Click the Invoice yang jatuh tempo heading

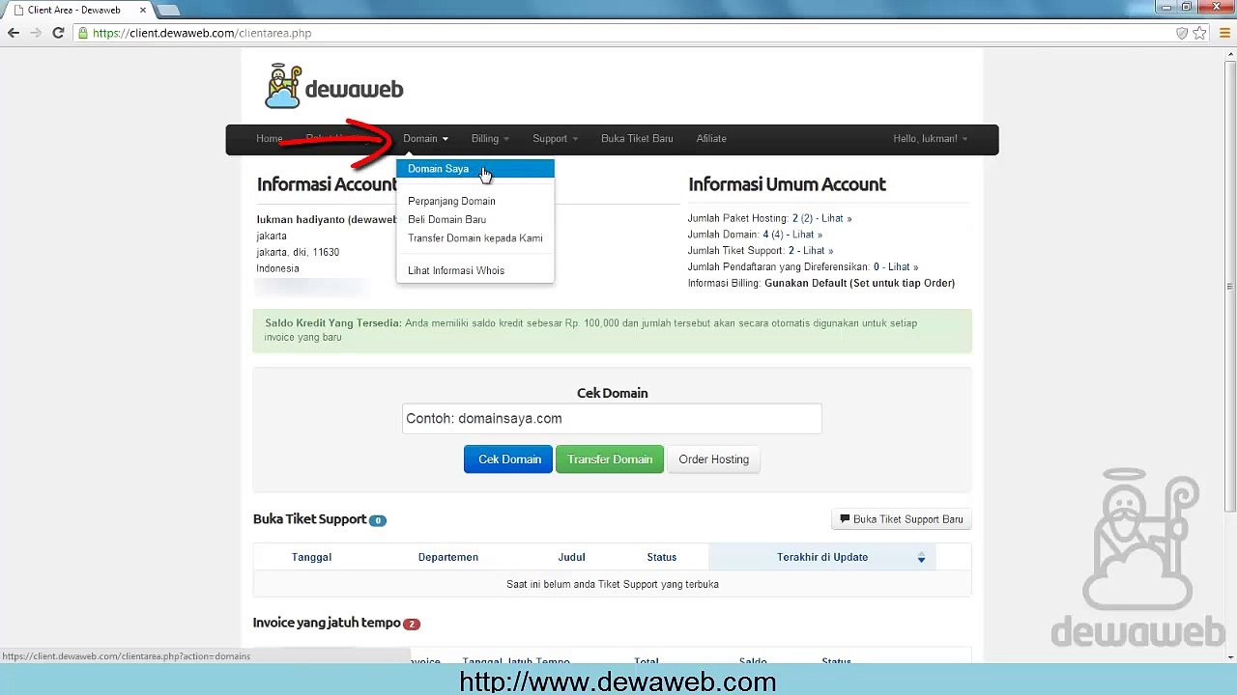click(327, 623)
